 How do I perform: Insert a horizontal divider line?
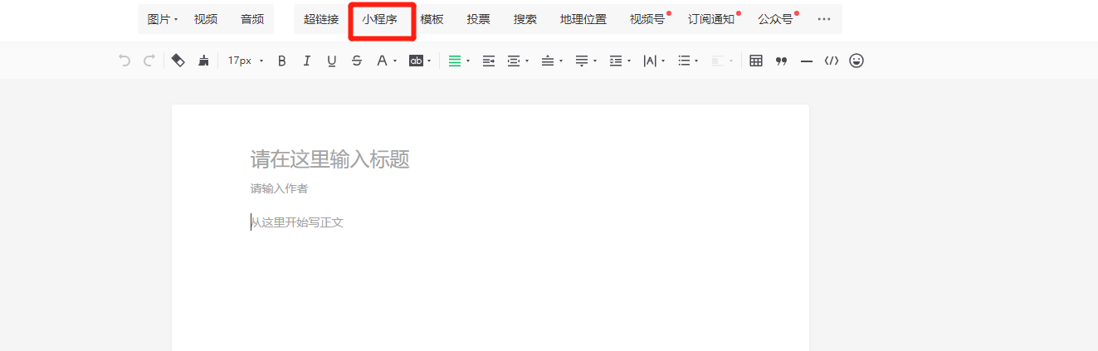coord(807,61)
